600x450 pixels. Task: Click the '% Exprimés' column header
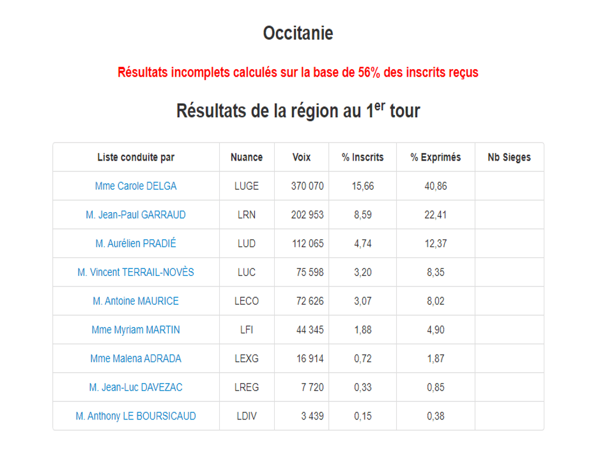coord(435,158)
